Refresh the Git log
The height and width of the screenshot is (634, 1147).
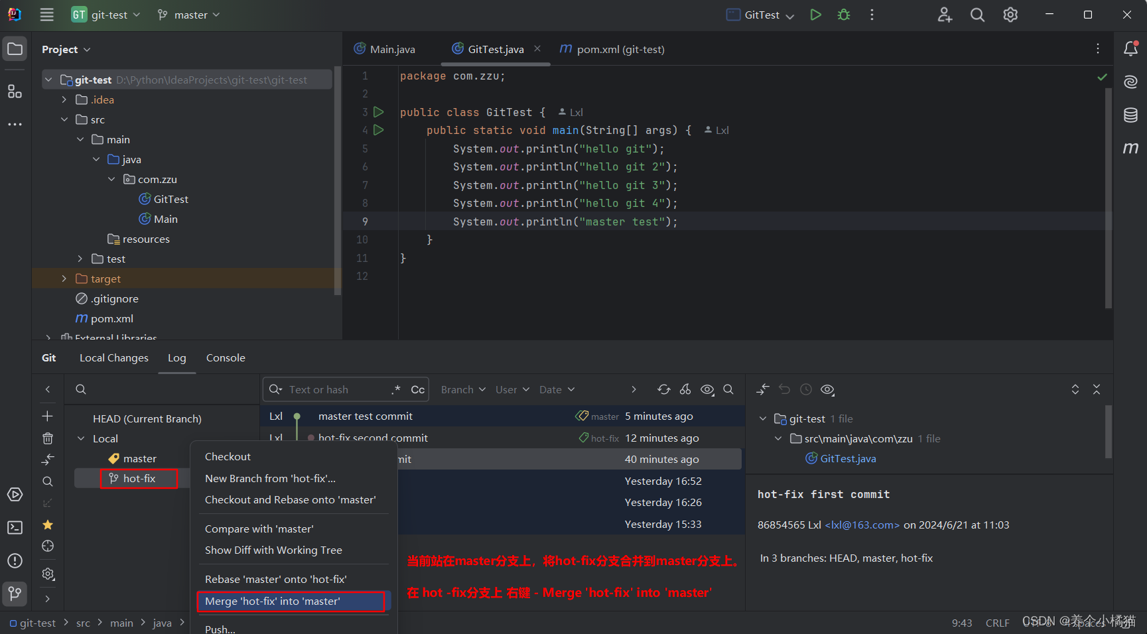[663, 390]
